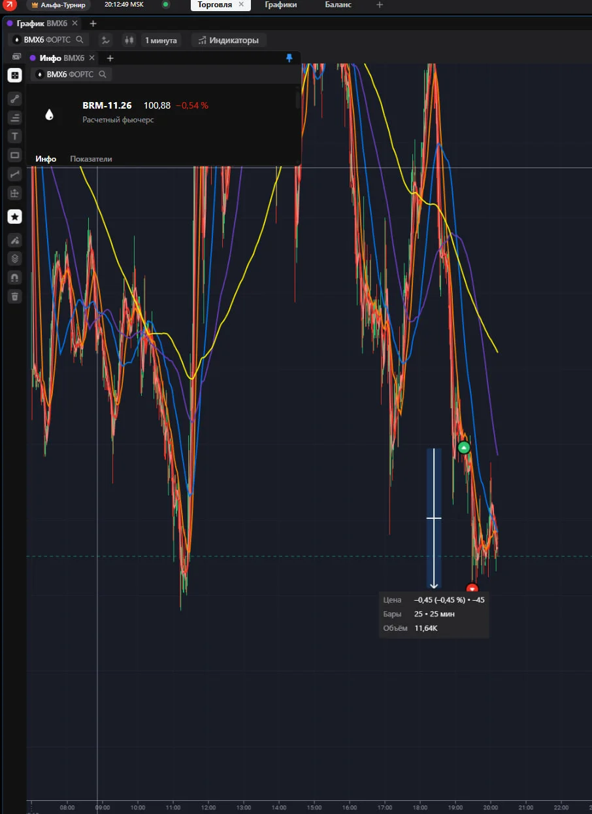Open the Графики workspace tab

coord(281,5)
